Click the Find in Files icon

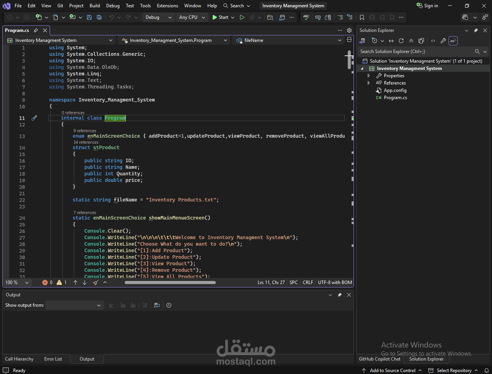[270, 17]
